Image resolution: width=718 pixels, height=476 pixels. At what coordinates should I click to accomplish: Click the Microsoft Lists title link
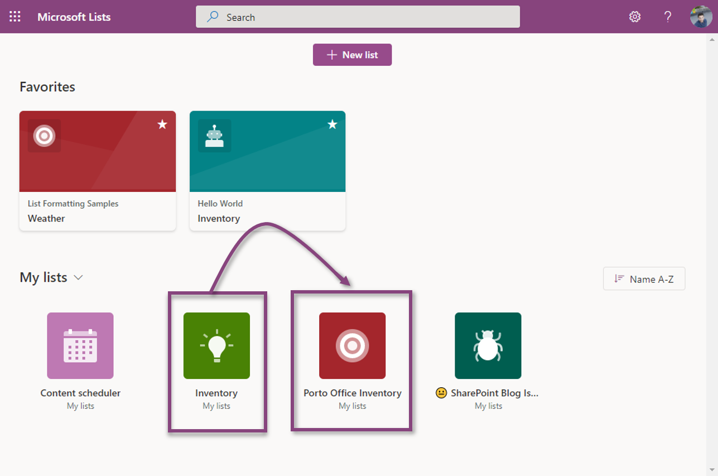click(x=74, y=17)
